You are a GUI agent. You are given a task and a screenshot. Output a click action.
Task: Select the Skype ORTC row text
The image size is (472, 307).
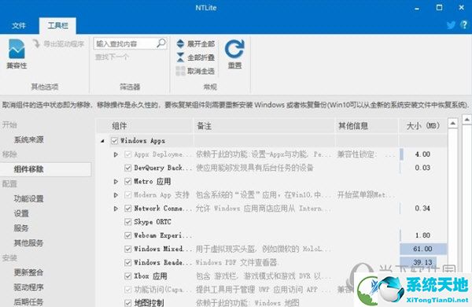click(x=153, y=222)
